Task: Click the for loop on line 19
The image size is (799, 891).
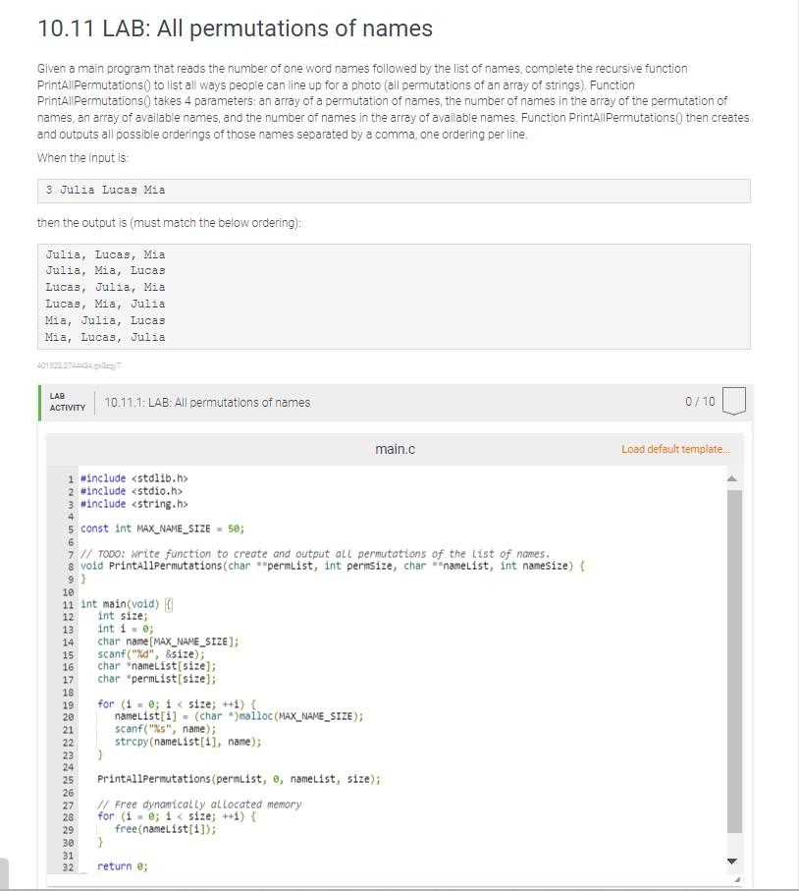Action: (x=177, y=704)
